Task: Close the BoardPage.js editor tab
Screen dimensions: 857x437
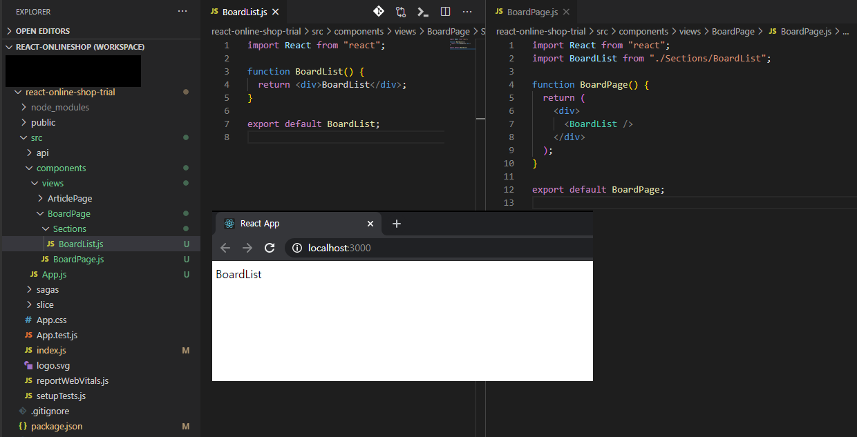Action: tap(566, 12)
